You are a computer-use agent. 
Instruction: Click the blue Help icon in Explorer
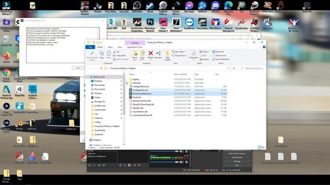[264, 47]
